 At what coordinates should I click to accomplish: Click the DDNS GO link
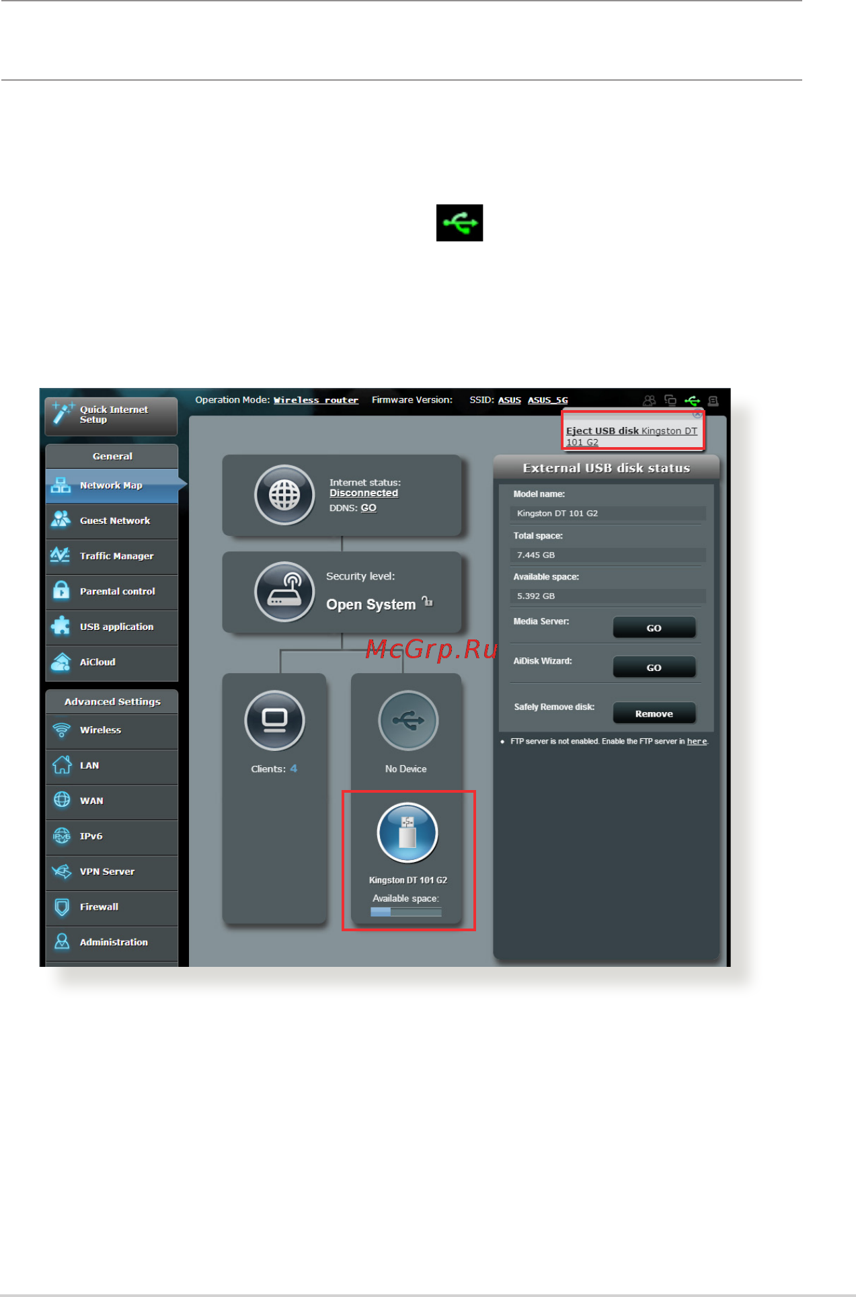(x=368, y=508)
